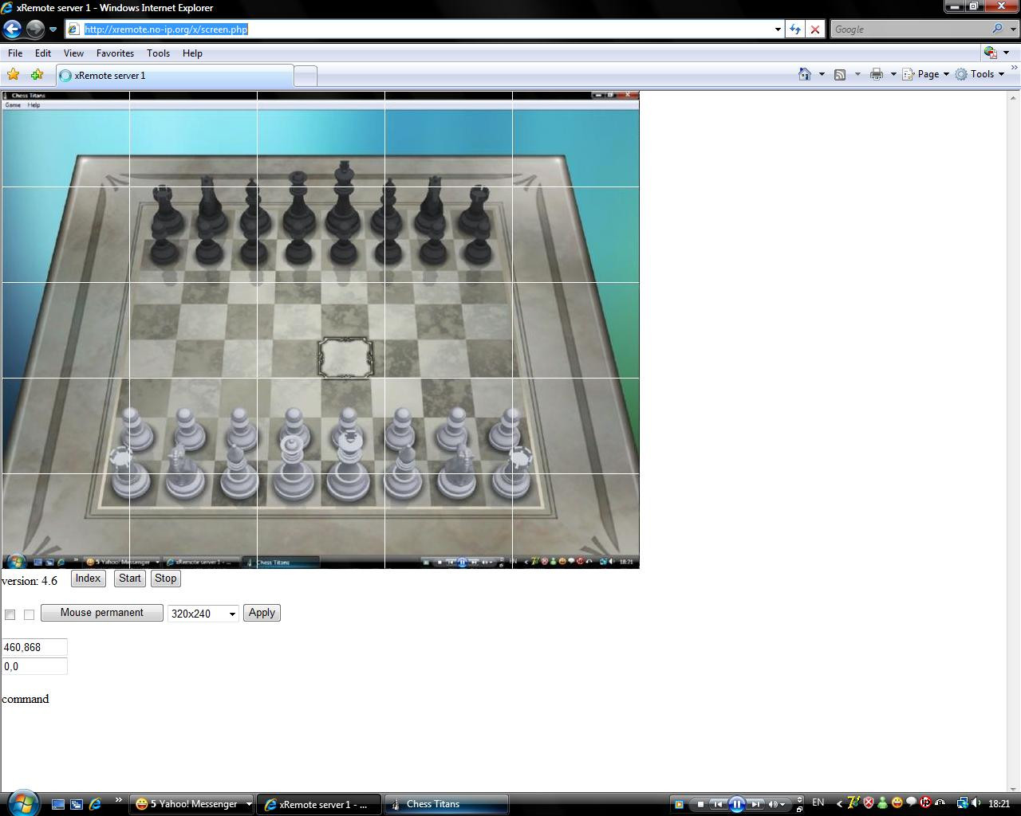Open the Edit menu
1021x816 pixels.
43,53
